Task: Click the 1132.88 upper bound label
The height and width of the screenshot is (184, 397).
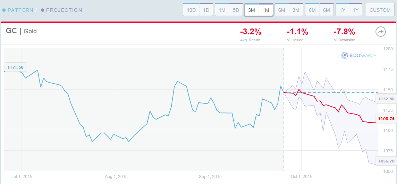Action: coord(386,99)
